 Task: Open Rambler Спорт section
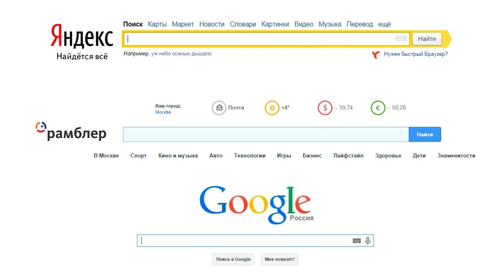[x=138, y=156]
